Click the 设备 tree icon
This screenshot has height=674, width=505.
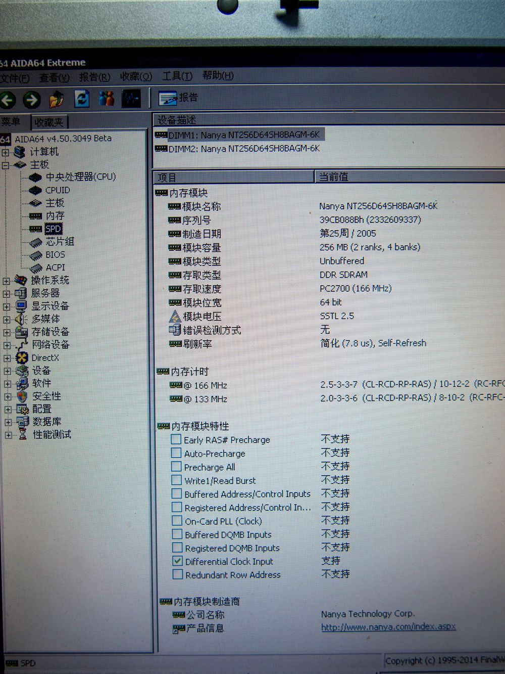(22, 370)
